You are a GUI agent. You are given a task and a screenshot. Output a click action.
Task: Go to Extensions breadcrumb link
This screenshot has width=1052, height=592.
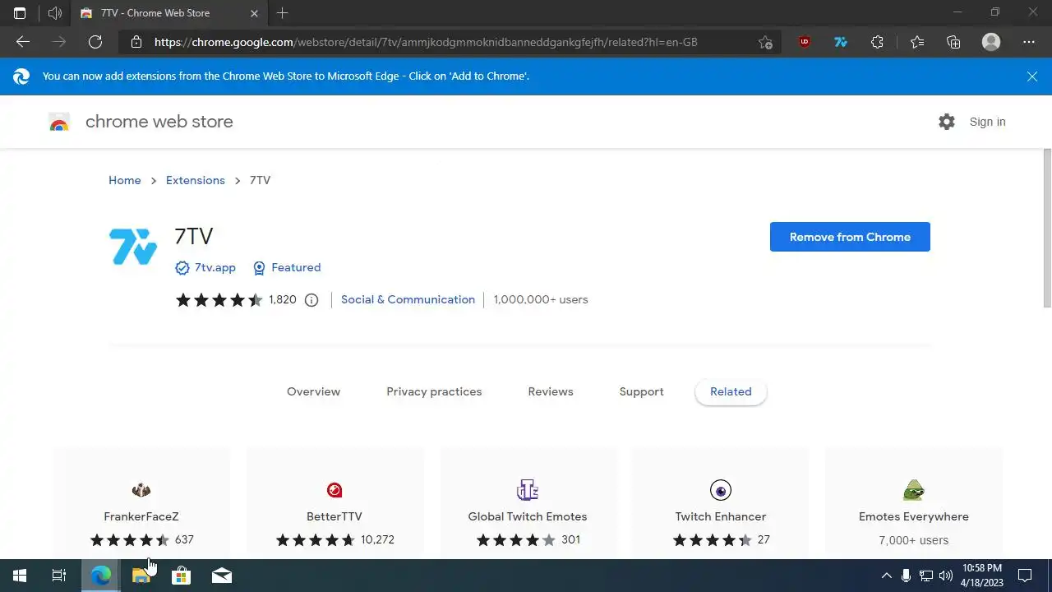(196, 180)
